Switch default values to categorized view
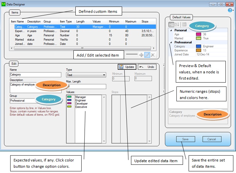Screen dimensions: 236x173 [171, 24]
